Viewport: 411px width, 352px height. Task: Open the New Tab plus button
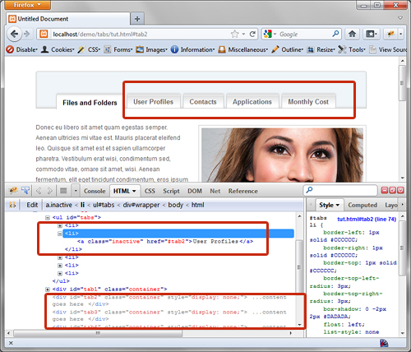(x=137, y=19)
